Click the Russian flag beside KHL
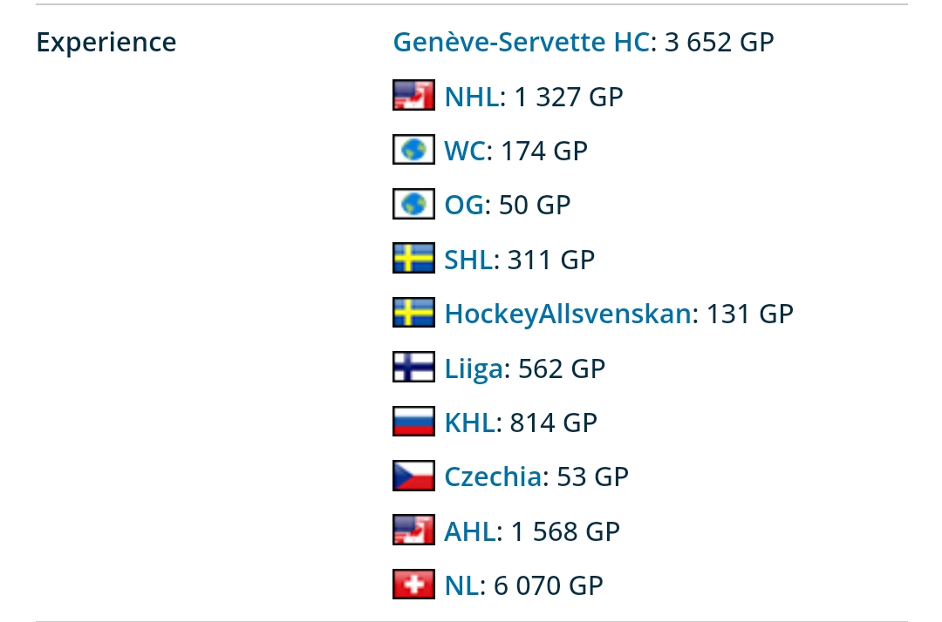The width and height of the screenshot is (942, 622). click(413, 422)
